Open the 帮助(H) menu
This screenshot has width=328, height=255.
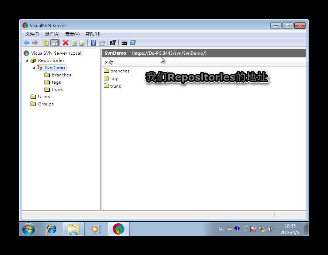click(x=93, y=34)
